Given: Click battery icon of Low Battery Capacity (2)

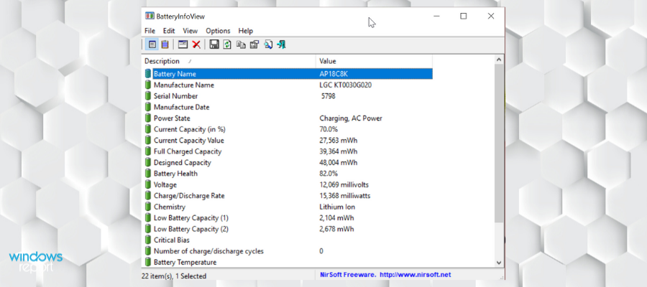Looking at the screenshot, I should [x=148, y=229].
